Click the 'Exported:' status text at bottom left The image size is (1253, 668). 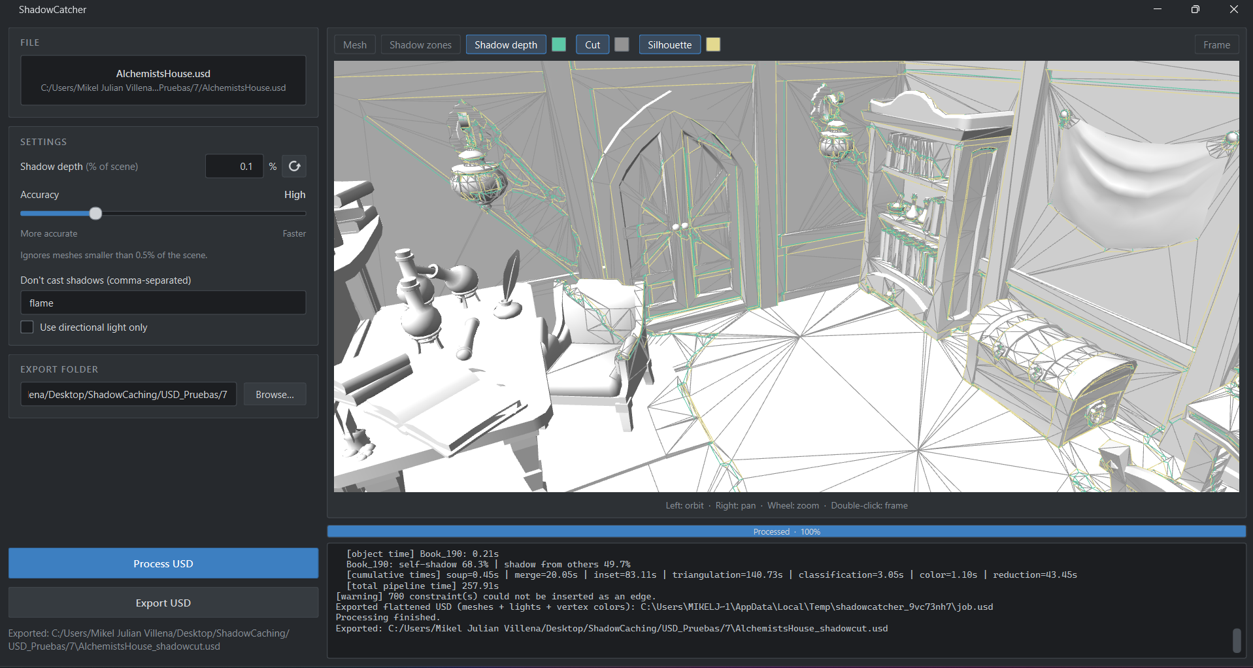click(x=149, y=640)
